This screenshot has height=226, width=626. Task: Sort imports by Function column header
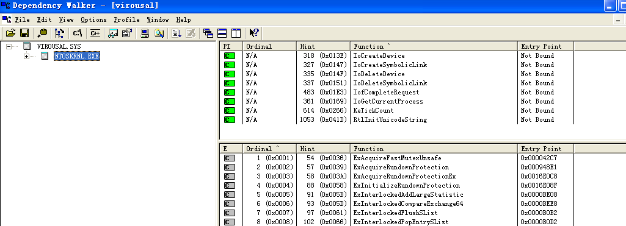[x=434, y=46]
